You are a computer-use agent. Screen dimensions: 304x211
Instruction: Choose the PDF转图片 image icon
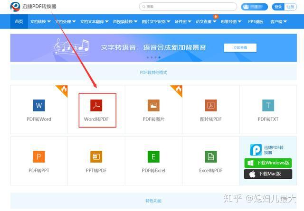tap(153, 105)
